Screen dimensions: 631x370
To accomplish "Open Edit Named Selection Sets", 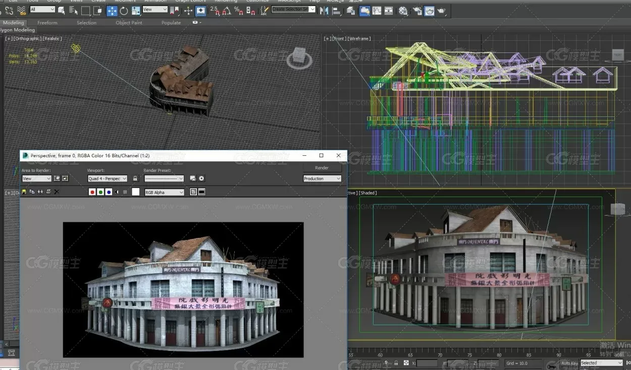I will (264, 10).
